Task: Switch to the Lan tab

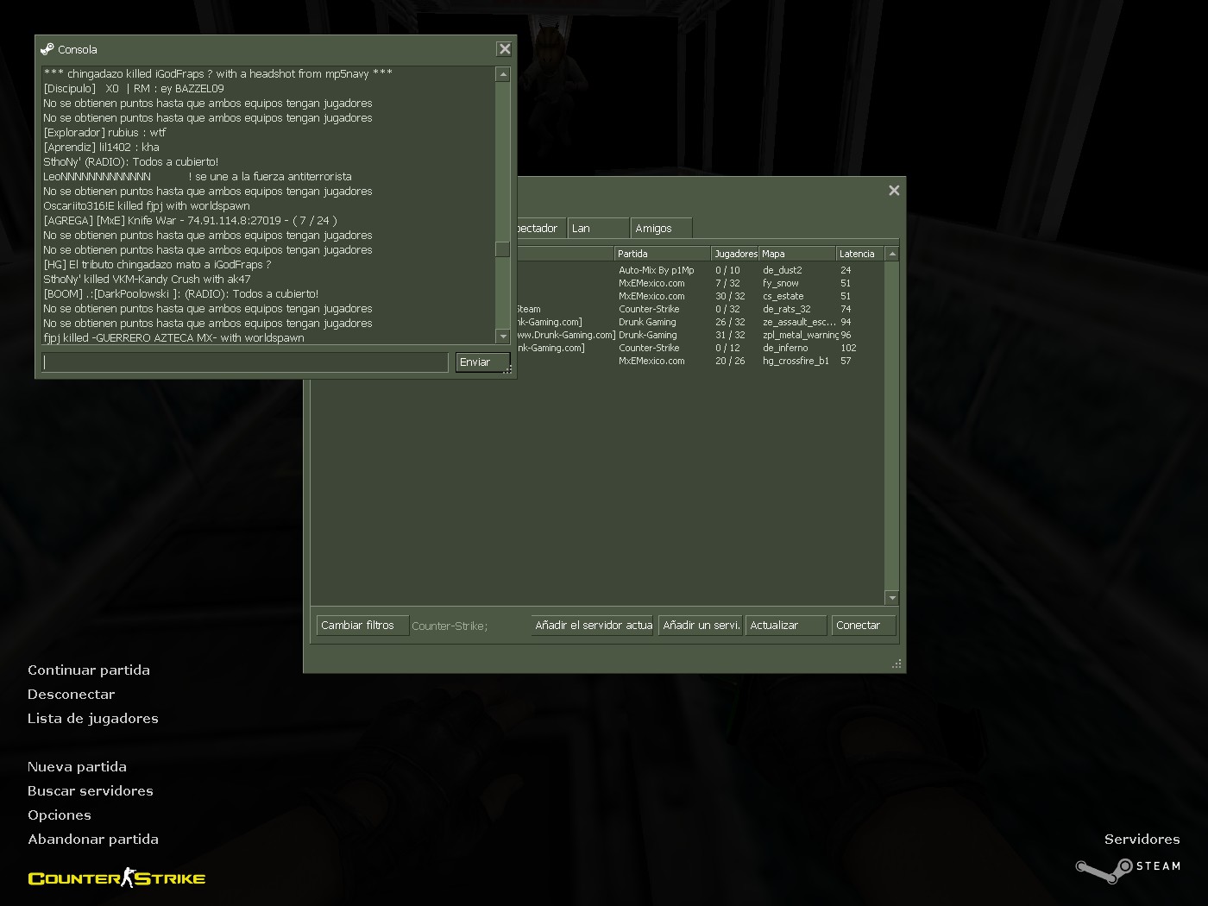Action: click(x=598, y=229)
